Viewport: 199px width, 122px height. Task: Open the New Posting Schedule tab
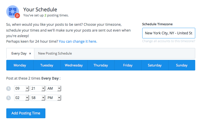tap(55, 53)
